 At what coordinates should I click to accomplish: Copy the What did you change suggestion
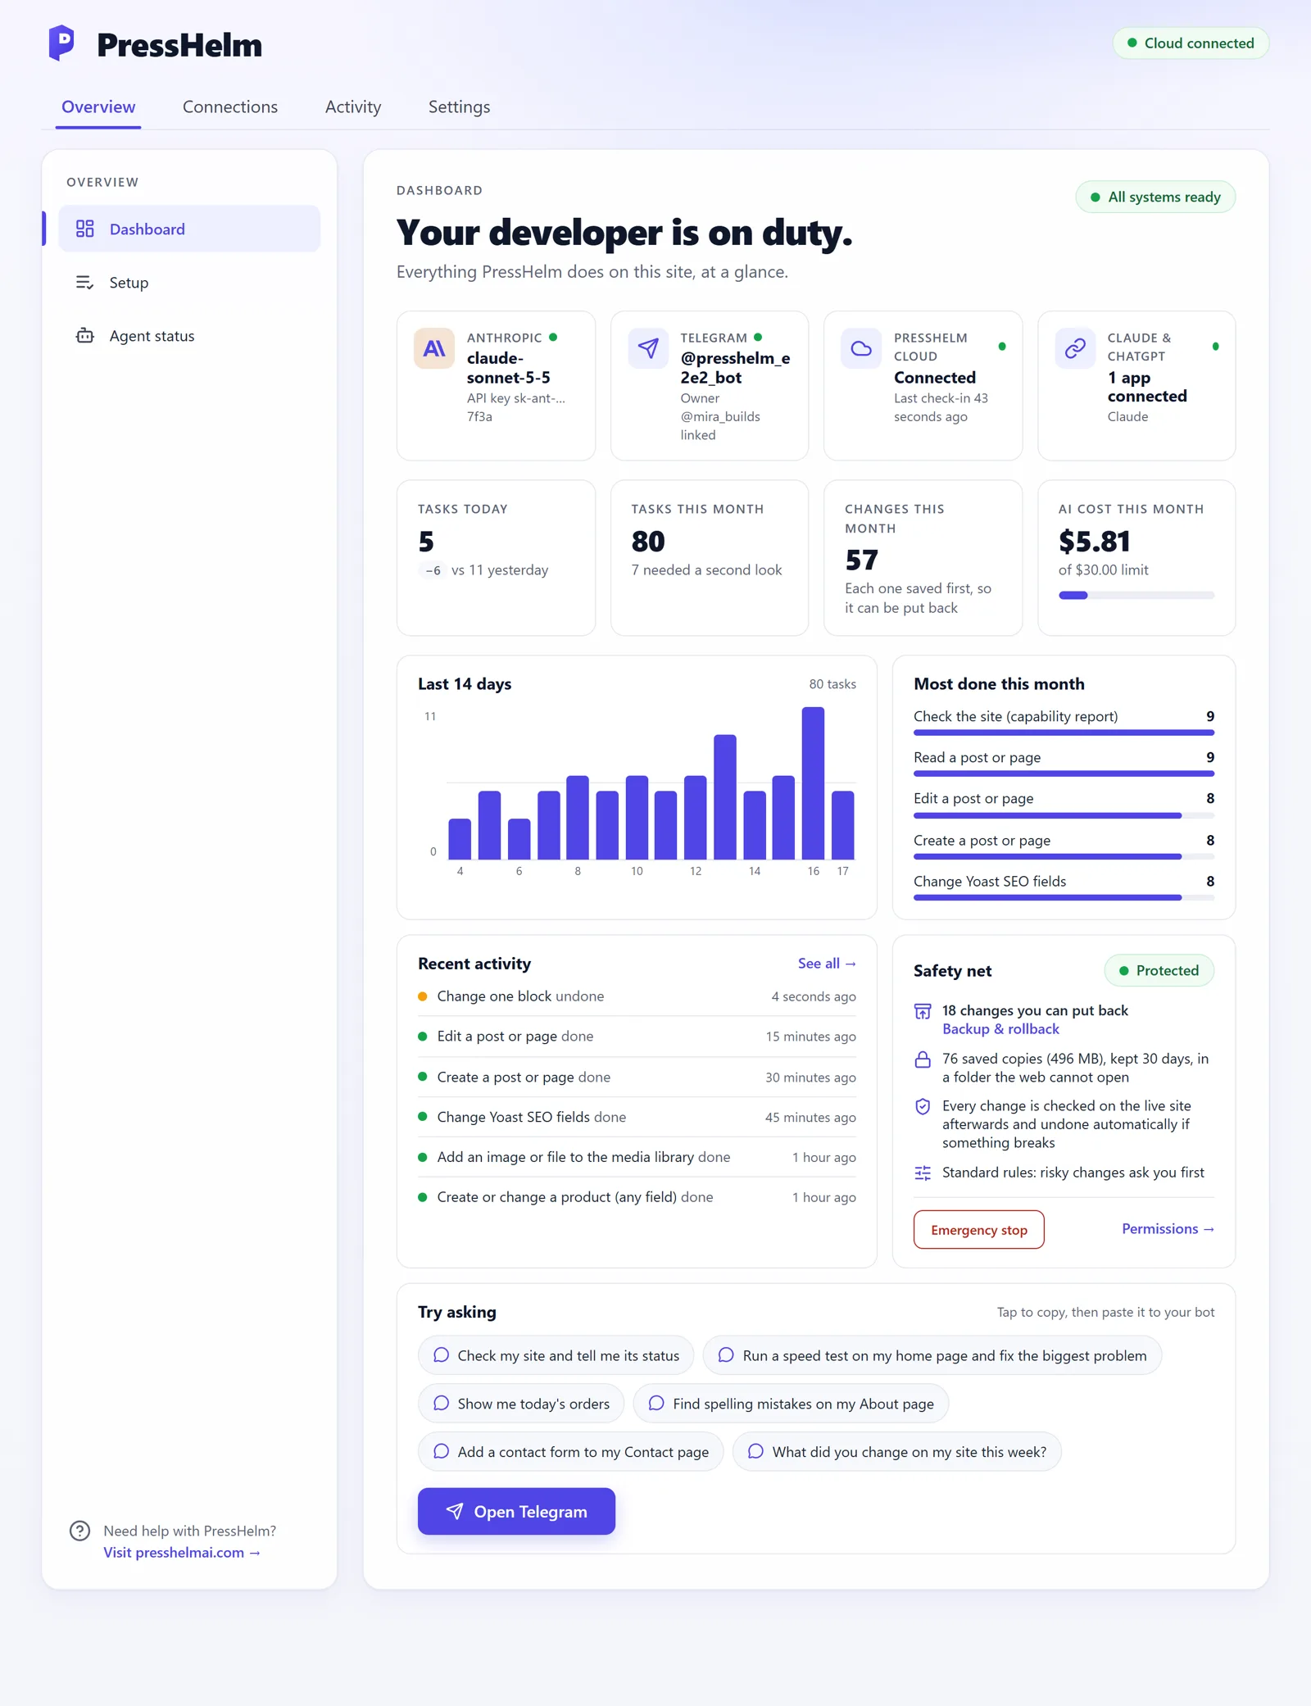896,1451
